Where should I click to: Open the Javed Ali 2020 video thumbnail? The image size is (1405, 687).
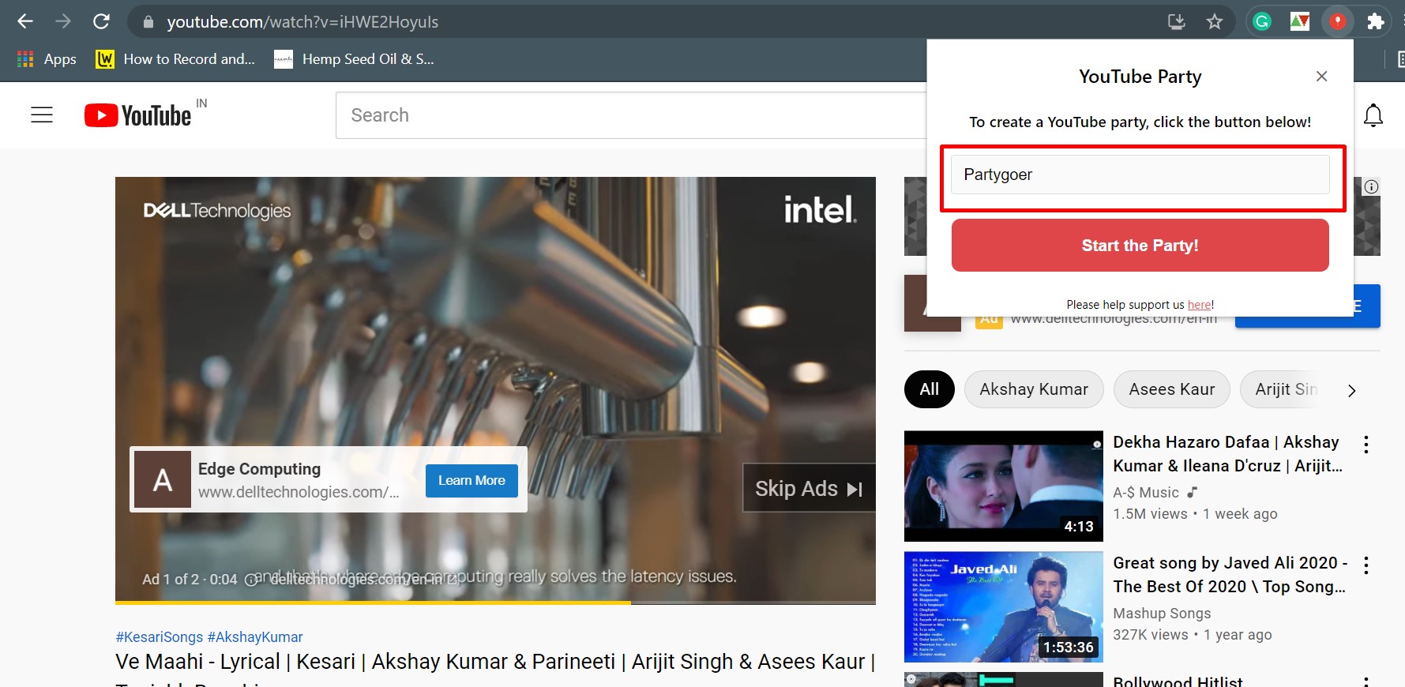click(x=1004, y=606)
